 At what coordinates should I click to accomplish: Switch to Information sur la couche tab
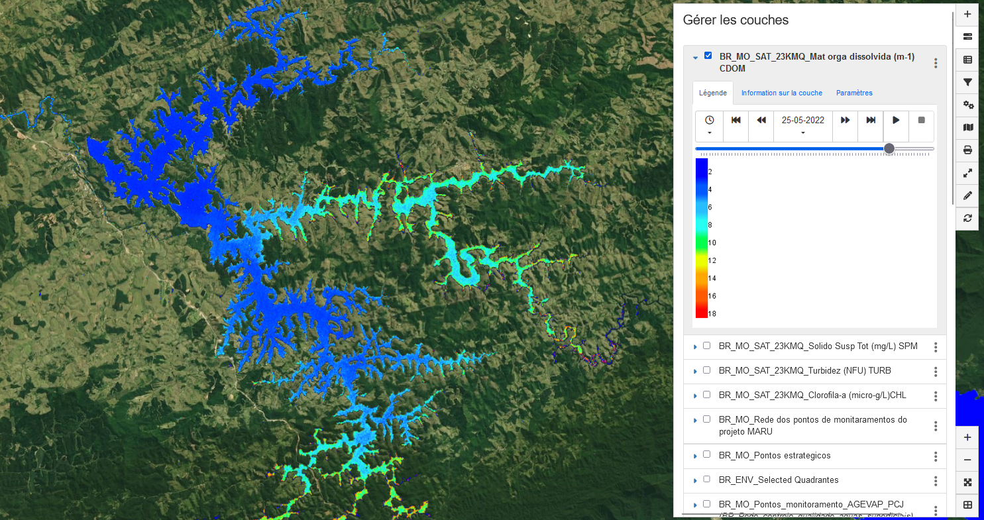[x=781, y=93]
